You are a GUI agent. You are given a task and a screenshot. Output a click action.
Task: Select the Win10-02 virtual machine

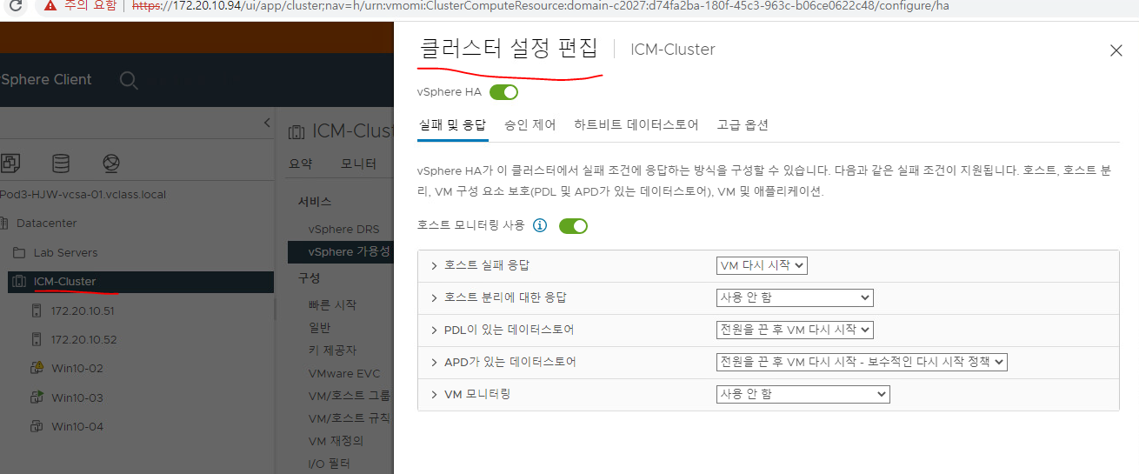77,368
